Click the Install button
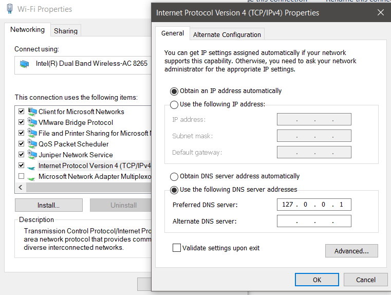391x295 pixels. 49,205
